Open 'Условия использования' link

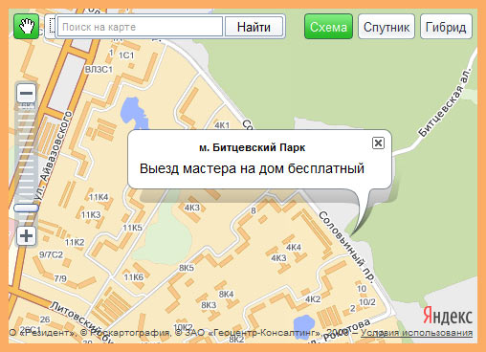click(x=416, y=333)
